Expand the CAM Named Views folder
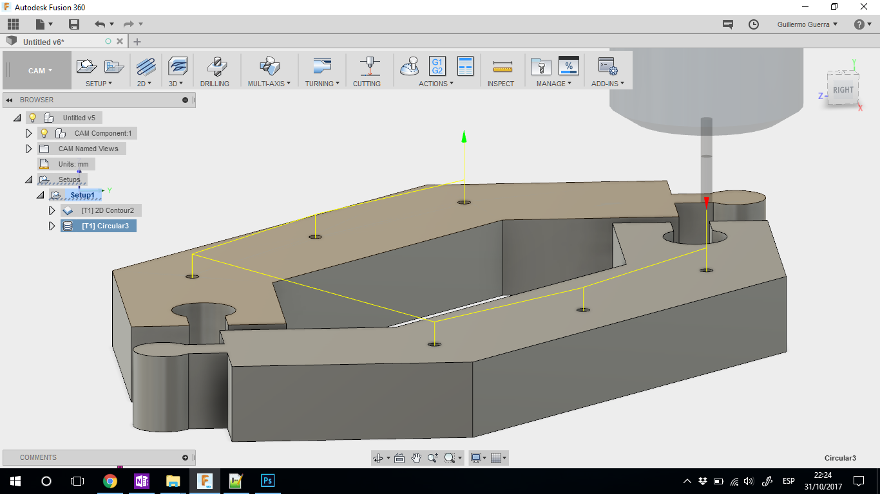 (x=28, y=149)
